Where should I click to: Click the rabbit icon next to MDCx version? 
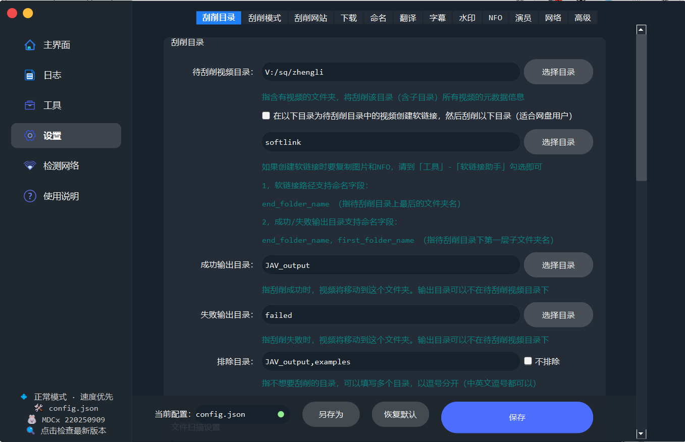tap(32, 419)
